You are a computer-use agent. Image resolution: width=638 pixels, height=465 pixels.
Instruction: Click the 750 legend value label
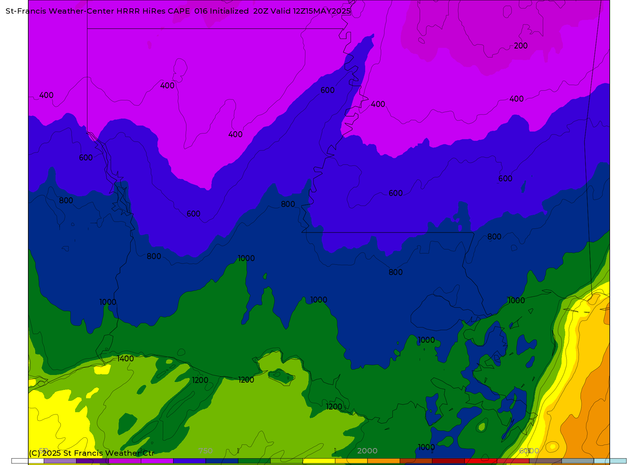click(x=205, y=451)
